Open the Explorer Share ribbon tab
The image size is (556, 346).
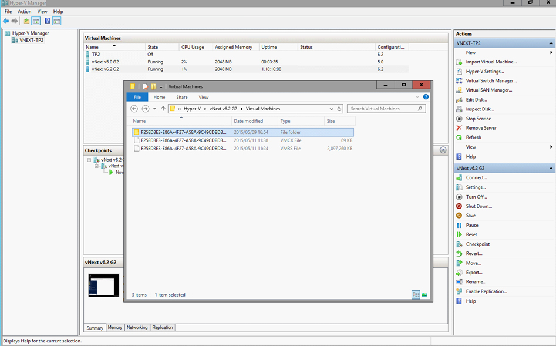pyautogui.click(x=182, y=98)
